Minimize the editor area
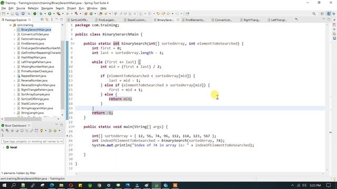The height and width of the screenshot is (189, 337). click(x=324, y=19)
